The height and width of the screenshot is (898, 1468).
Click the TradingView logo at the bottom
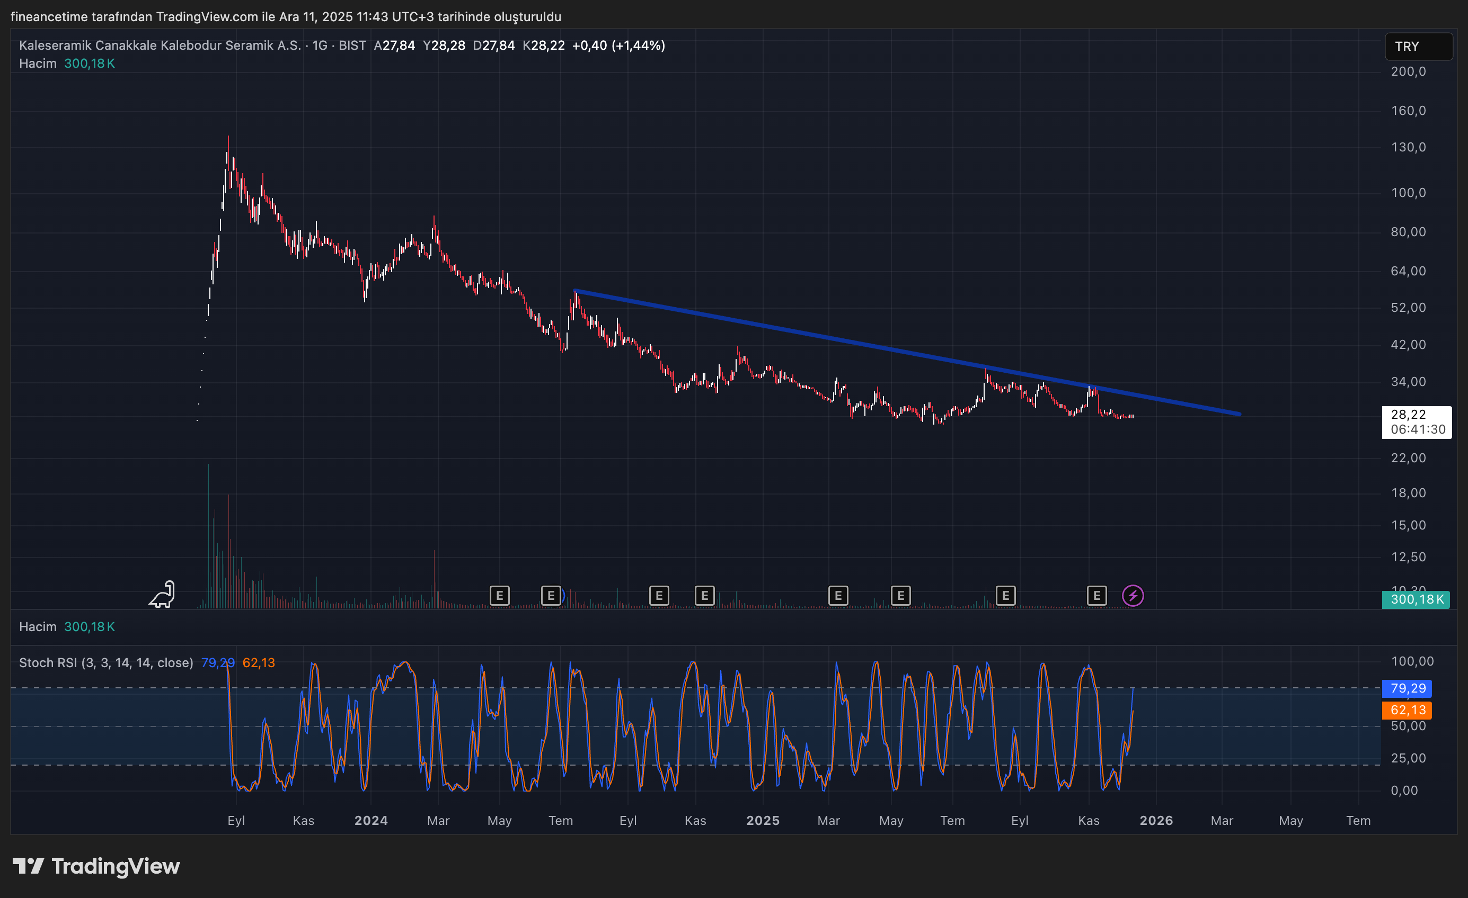click(x=96, y=866)
